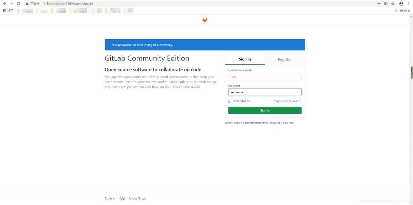Open the Help footer link
This screenshot has width=413, height=205.
click(121, 198)
